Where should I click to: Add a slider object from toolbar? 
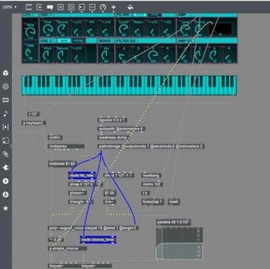[92, 7]
